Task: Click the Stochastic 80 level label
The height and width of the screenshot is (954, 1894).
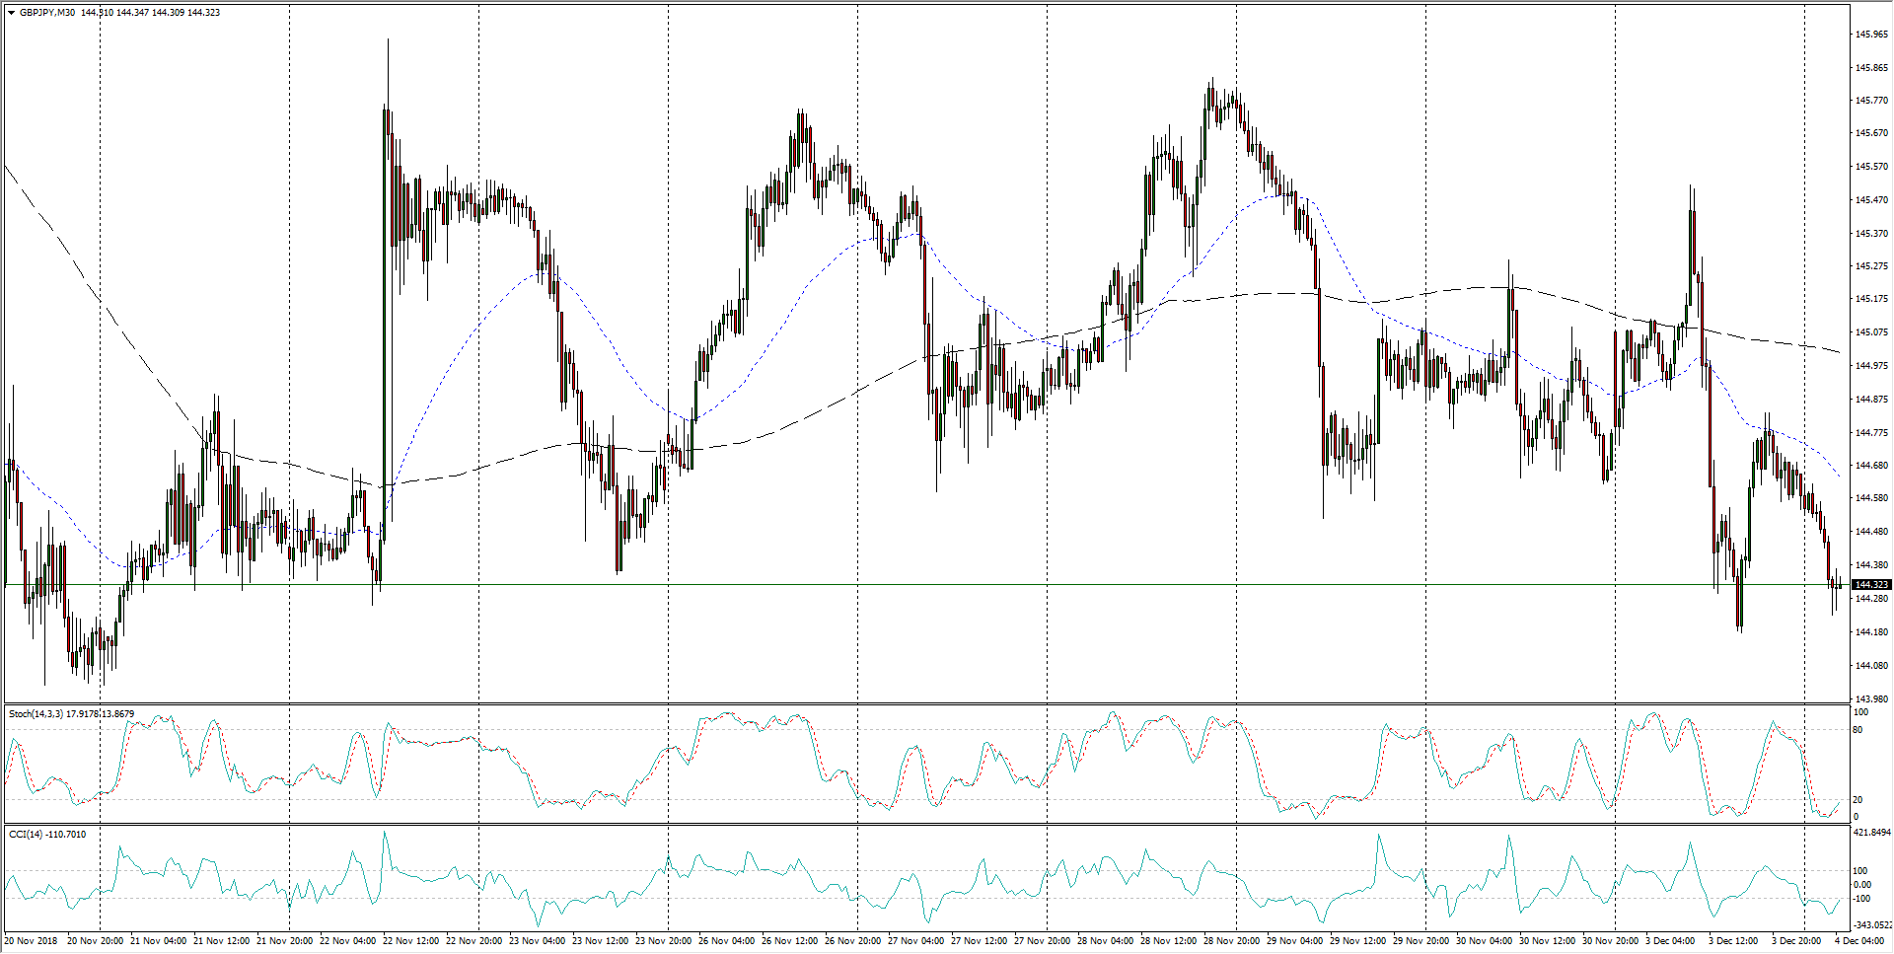Action: 1858,730
